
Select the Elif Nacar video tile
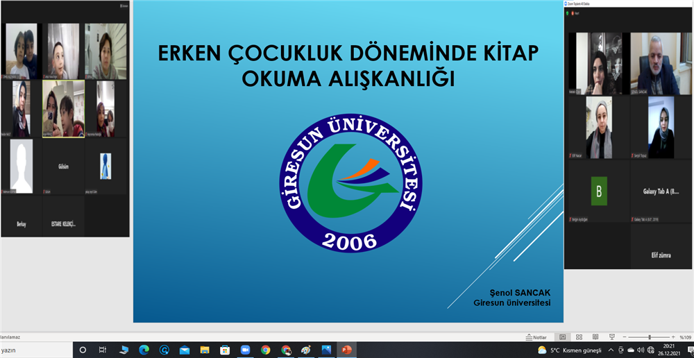[x=598, y=128]
